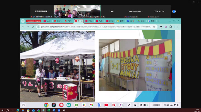The image size is (201, 112).
Task: Open Google Docs from the shelf
Action: click(99, 105)
